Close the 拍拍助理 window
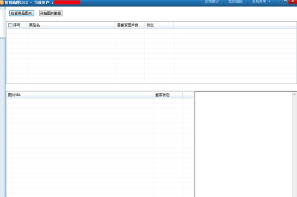 (x=293, y=2)
